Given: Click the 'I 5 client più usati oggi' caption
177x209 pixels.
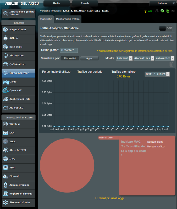Looking at the screenshot, I should pos(109,198).
